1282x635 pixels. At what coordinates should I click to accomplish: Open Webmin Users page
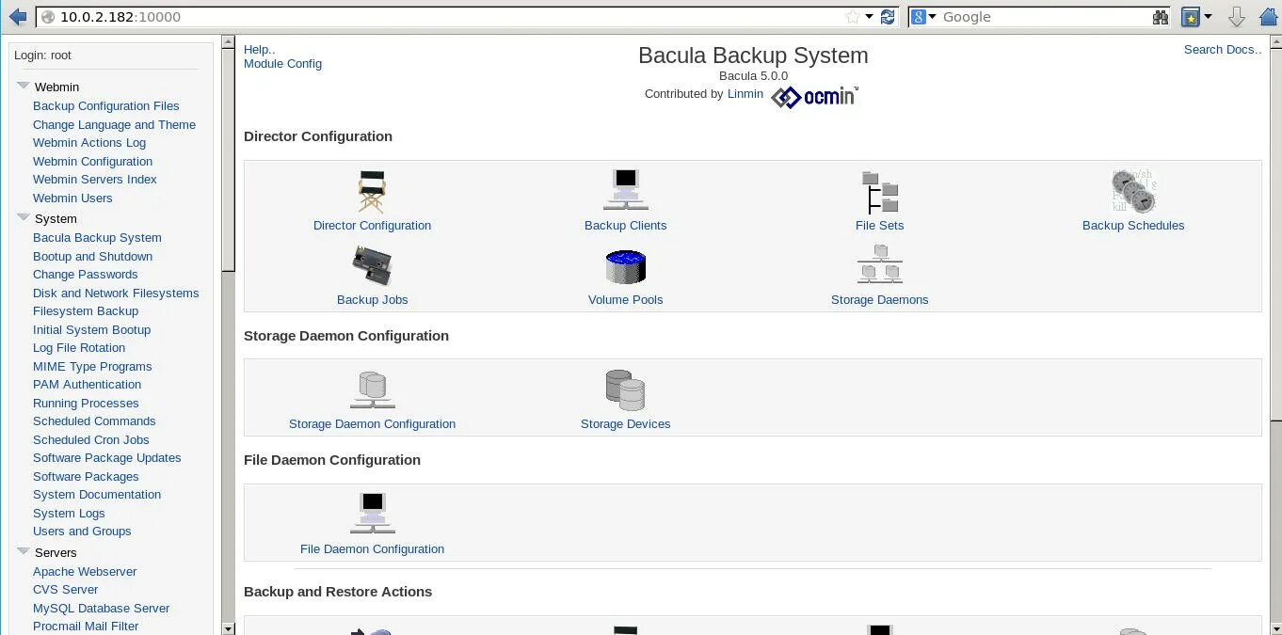tap(72, 198)
